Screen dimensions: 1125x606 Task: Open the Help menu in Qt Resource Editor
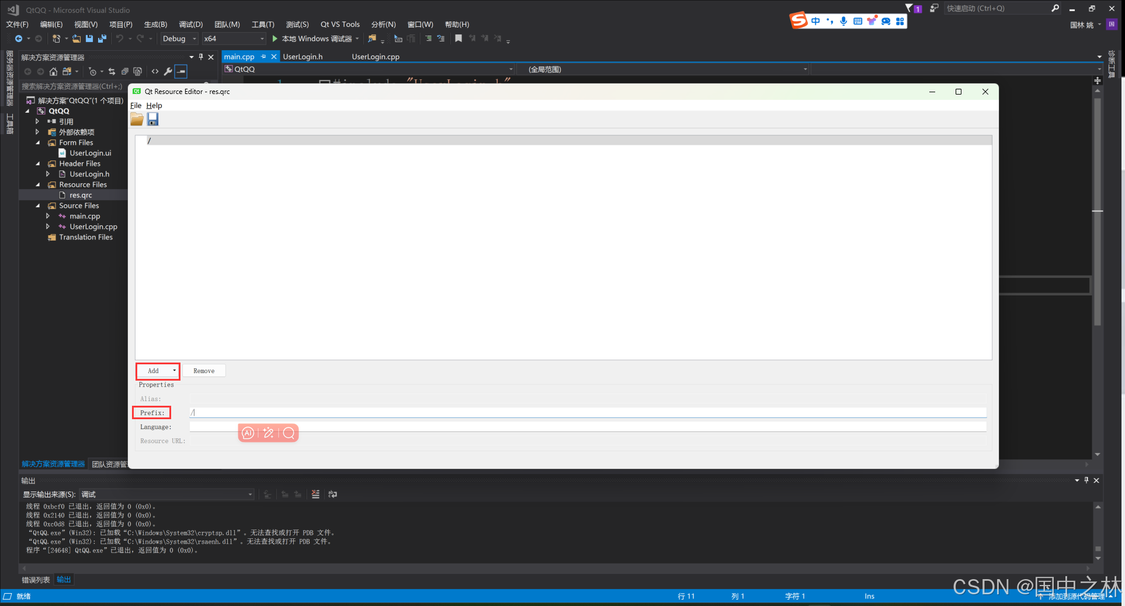click(154, 106)
